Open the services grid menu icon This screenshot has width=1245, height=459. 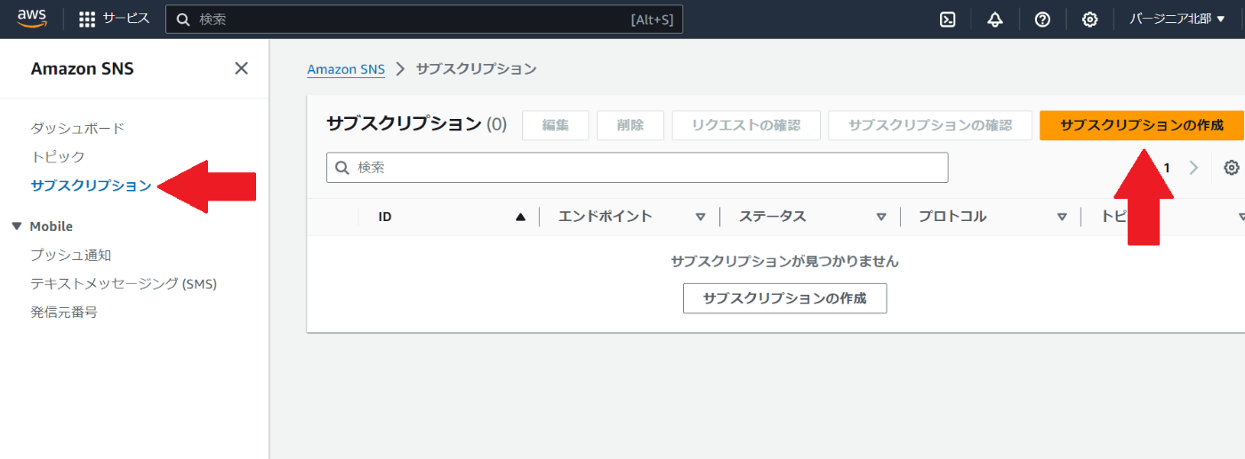coord(87,20)
